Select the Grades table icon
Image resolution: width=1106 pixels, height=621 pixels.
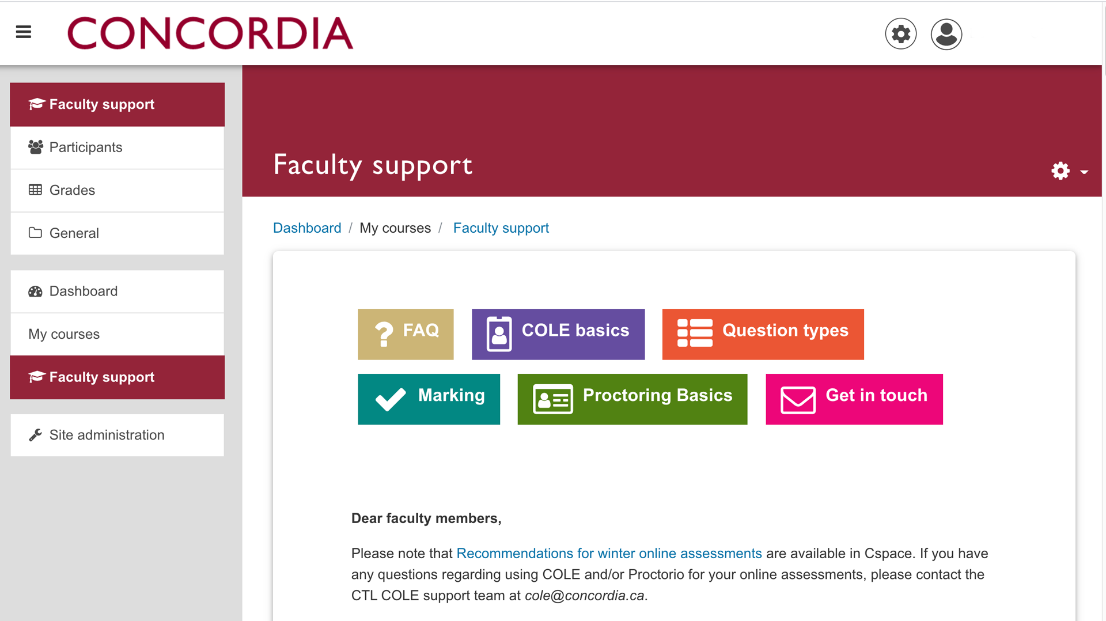(x=35, y=190)
